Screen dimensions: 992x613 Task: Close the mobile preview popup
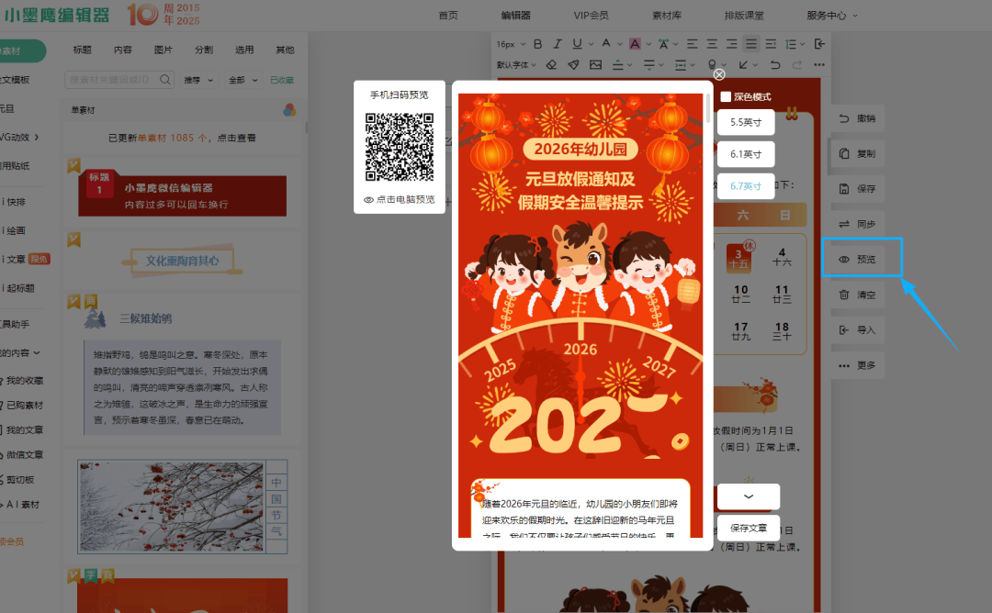coord(719,74)
